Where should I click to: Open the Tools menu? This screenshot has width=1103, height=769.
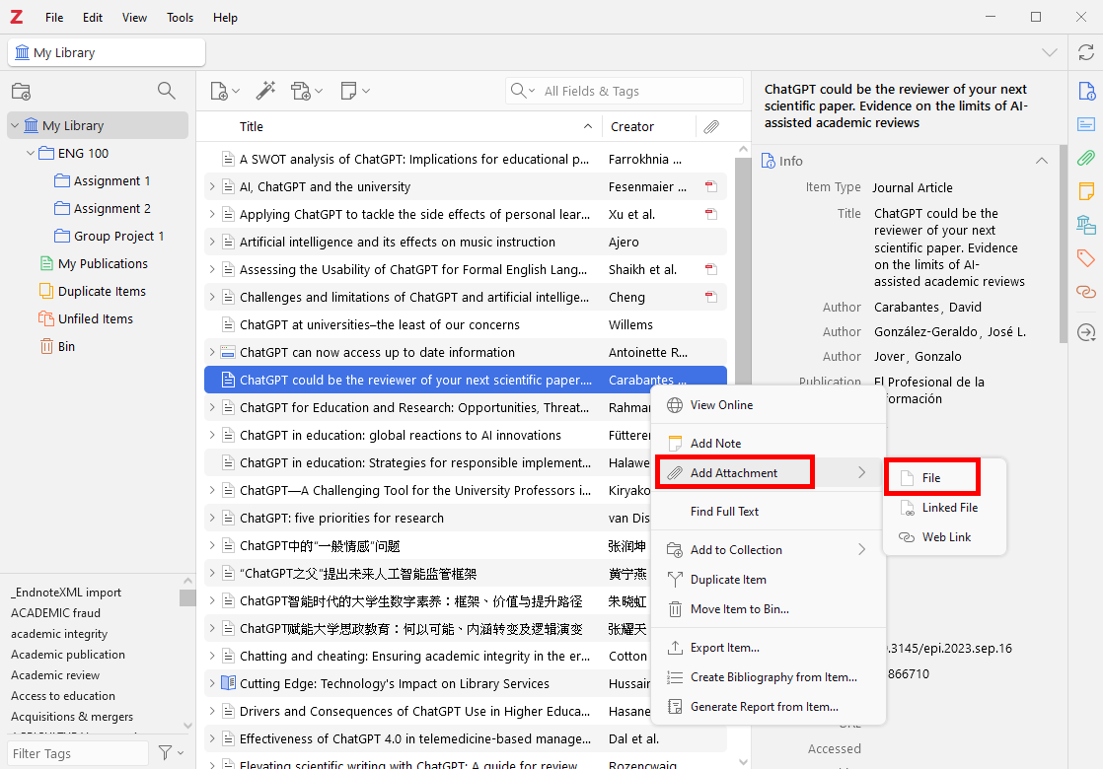(x=181, y=18)
